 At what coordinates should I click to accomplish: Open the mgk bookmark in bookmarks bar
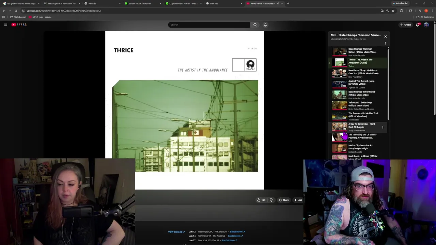[40, 17]
